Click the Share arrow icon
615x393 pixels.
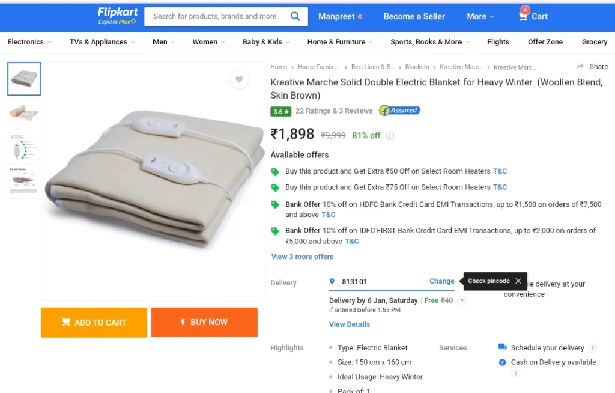580,66
